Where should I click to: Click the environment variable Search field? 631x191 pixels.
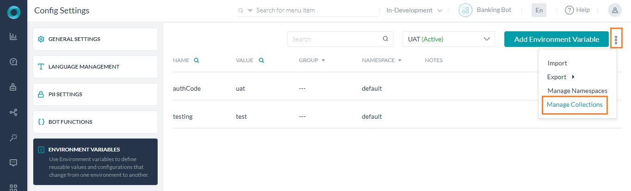coord(335,39)
